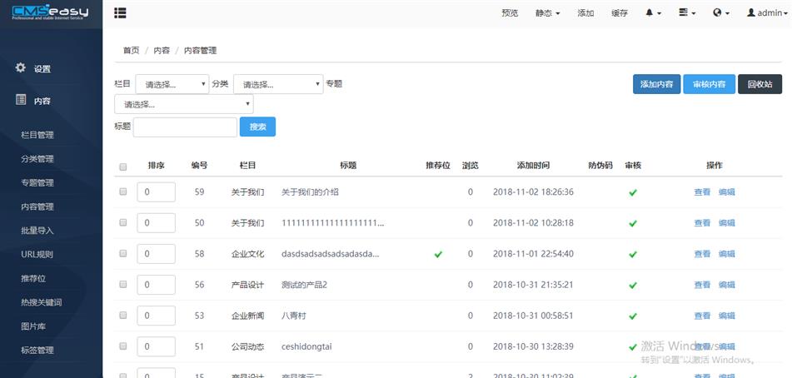Click the 标题 search input field
792x378 pixels.
pyautogui.click(x=185, y=127)
